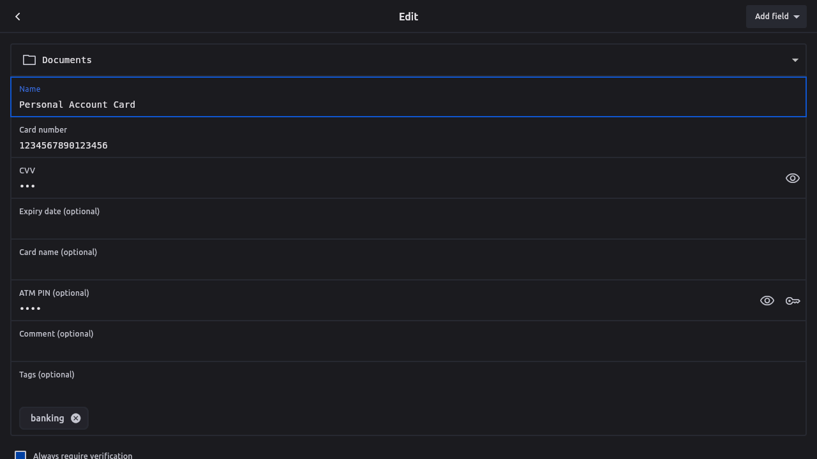Remove the banking tag
This screenshot has width=817, height=459.
pyautogui.click(x=76, y=418)
